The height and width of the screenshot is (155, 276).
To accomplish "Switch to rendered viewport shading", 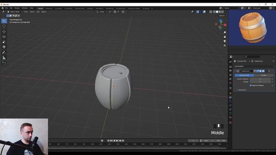I will pos(223,12).
